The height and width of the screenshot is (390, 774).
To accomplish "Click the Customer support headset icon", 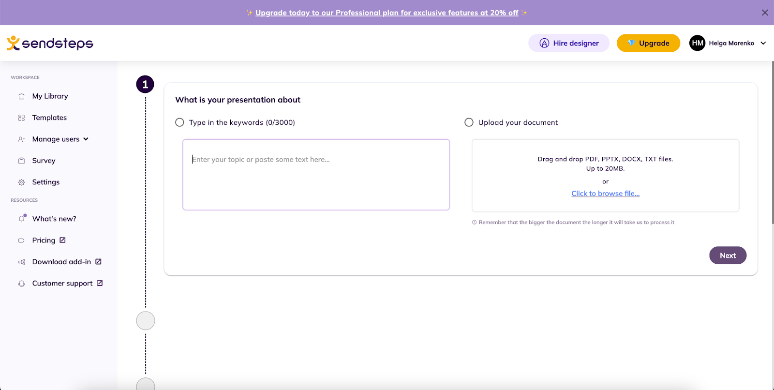I will click(21, 284).
